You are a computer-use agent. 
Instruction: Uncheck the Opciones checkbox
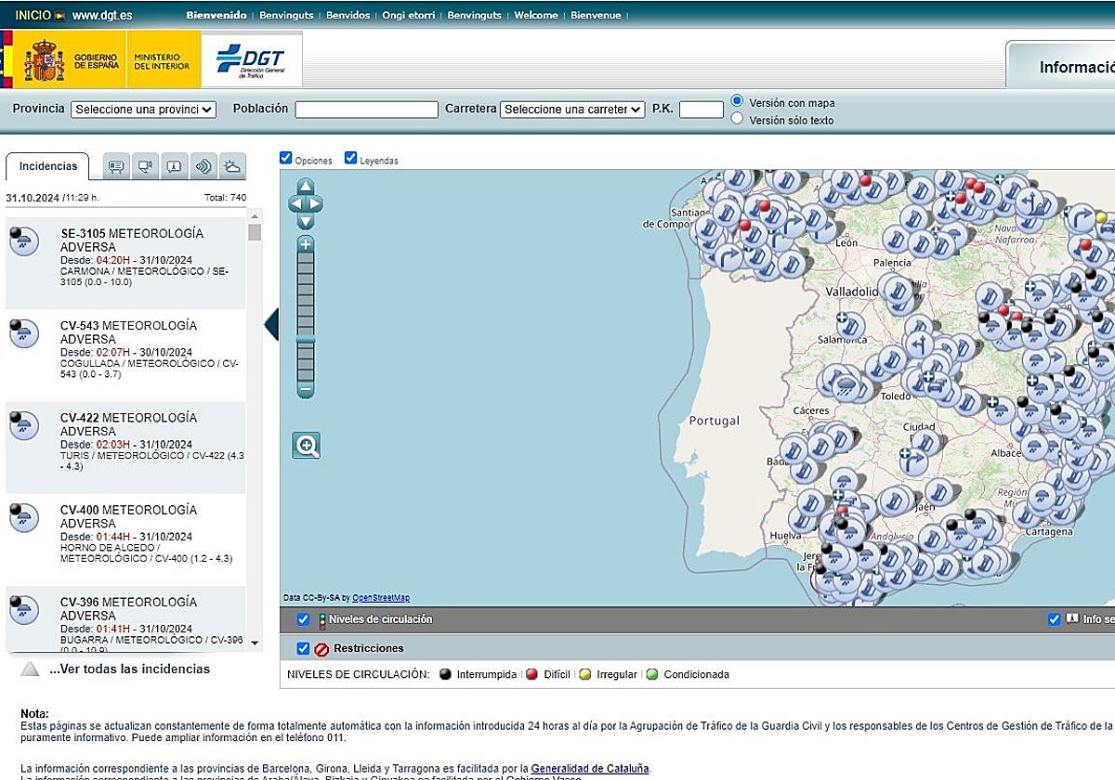coord(286,159)
